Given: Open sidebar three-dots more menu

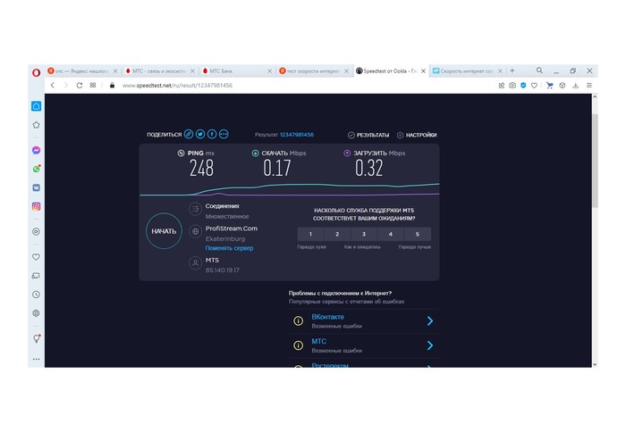Looking at the screenshot, I should 37,359.
